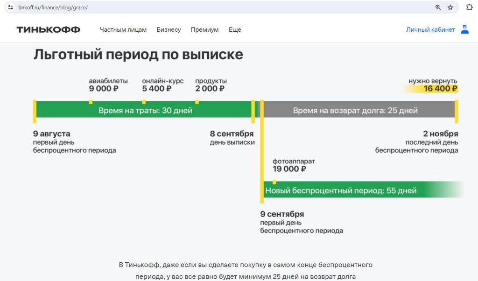Image resolution: width=478 pixels, height=281 pixels.
Task: Open the Бизнесу menu
Action: (x=169, y=29)
